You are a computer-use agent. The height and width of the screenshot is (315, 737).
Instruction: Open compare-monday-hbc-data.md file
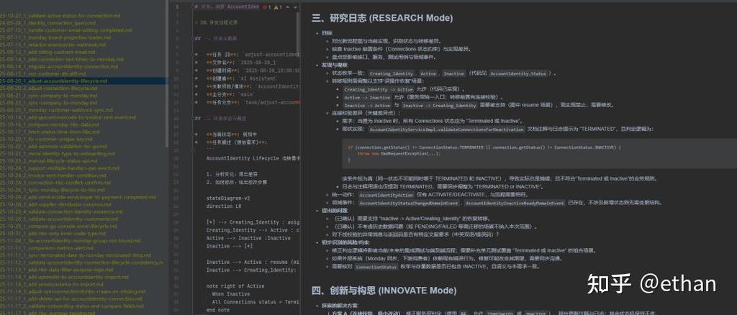click(x=50, y=124)
